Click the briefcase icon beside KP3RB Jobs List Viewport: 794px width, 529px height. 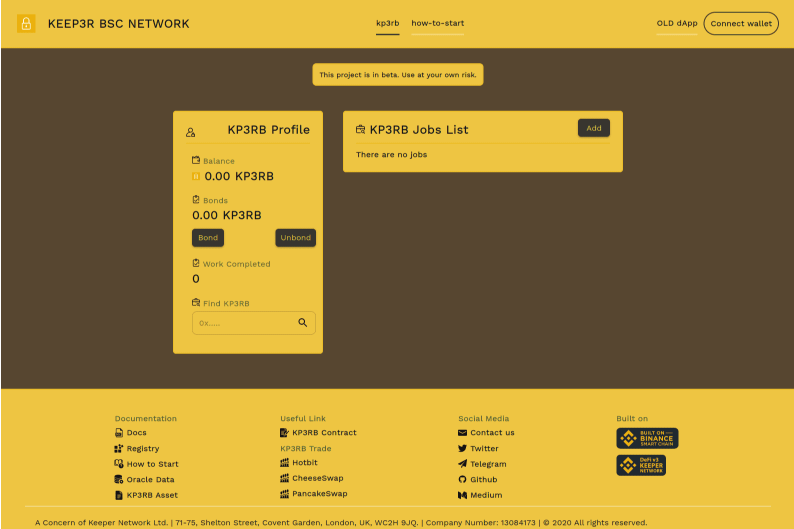tap(360, 129)
